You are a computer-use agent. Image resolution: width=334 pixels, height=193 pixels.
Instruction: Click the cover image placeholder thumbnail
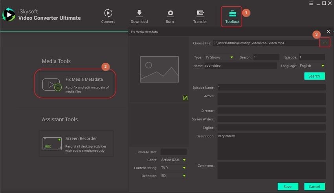(159, 69)
